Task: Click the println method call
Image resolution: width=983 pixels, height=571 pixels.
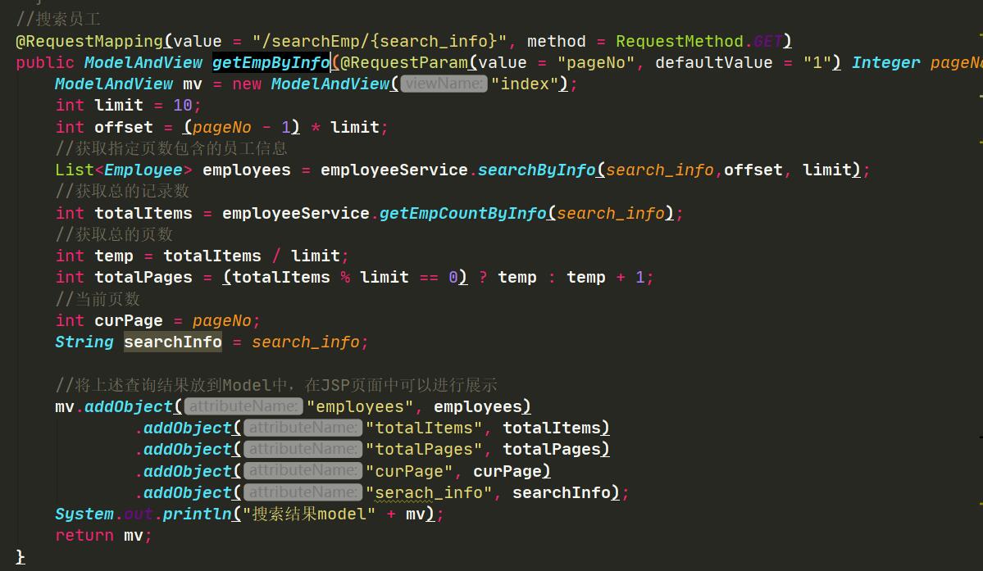Action: [x=198, y=514]
